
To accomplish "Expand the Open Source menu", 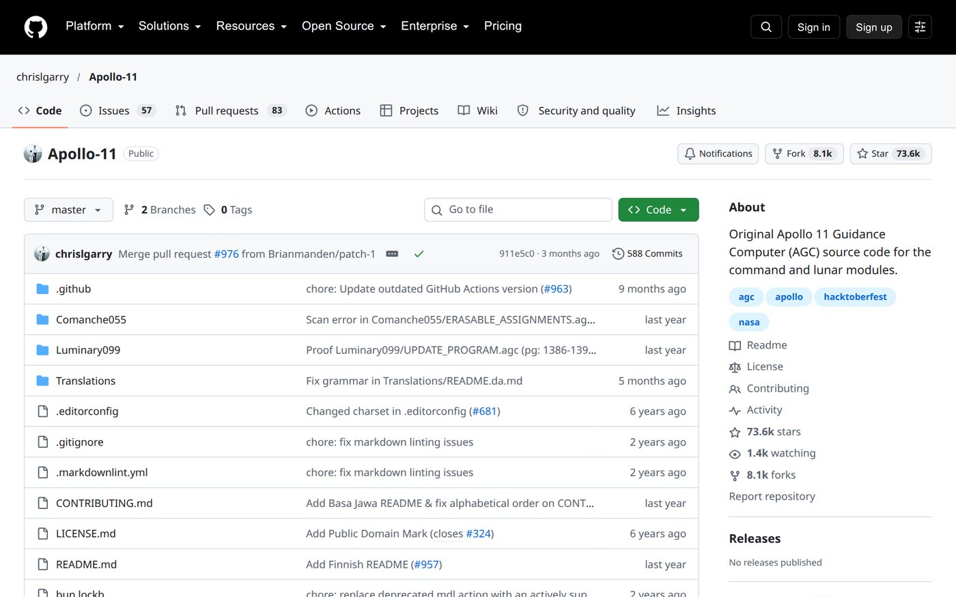I will (x=344, y=26).
